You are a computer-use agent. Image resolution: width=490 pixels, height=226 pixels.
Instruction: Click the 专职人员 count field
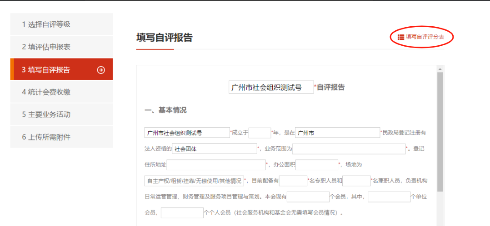[293, 181]
